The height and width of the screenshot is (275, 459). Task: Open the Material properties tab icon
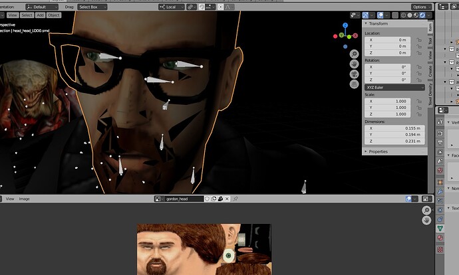440,238
